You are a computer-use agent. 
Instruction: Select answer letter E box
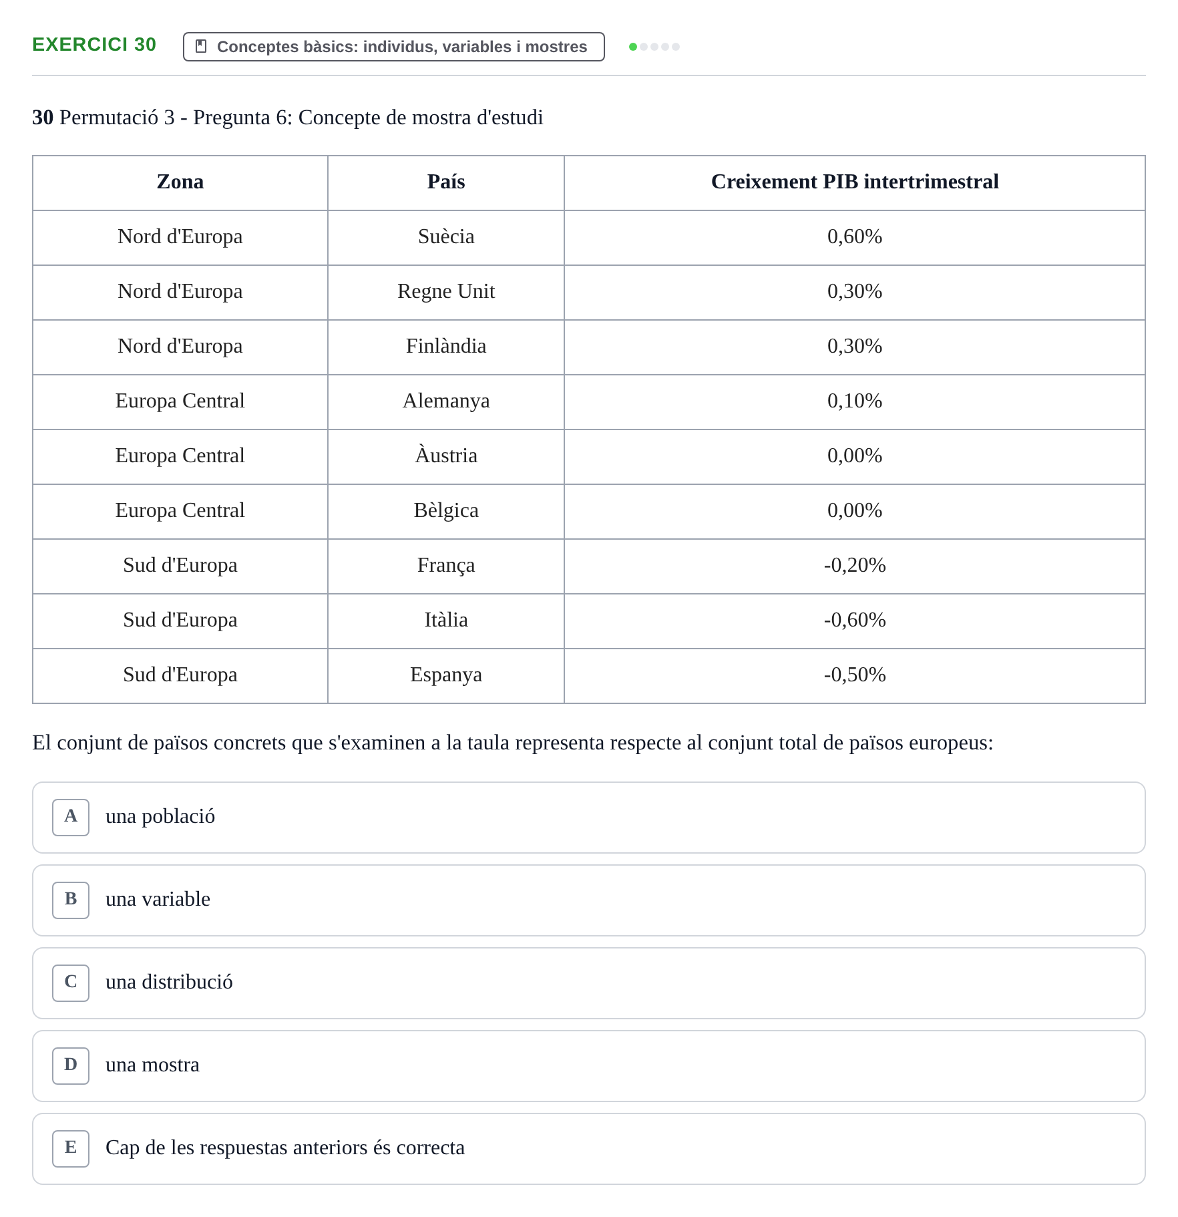click(71, 1148)
